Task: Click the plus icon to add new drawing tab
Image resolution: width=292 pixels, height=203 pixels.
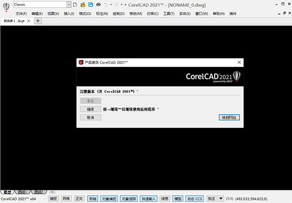Action: click(x=38, y=21)
